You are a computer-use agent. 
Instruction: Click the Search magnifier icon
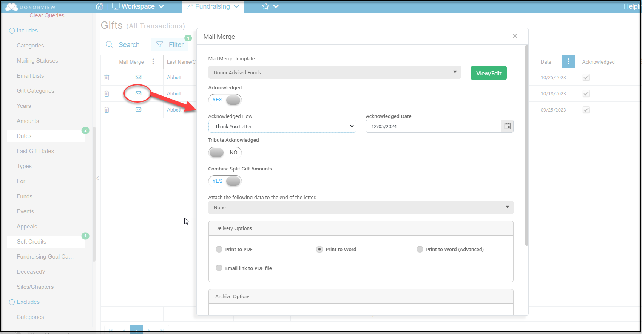point(110,44)
